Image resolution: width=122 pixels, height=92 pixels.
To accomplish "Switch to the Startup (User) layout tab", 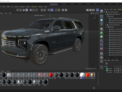I will tap(54, 4).
